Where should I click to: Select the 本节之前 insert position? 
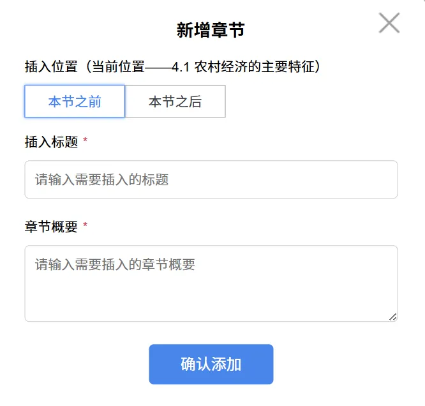coord(75,101)
